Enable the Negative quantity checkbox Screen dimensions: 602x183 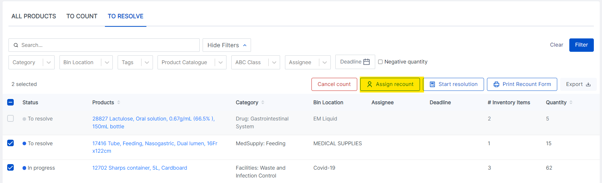point(380,62)
